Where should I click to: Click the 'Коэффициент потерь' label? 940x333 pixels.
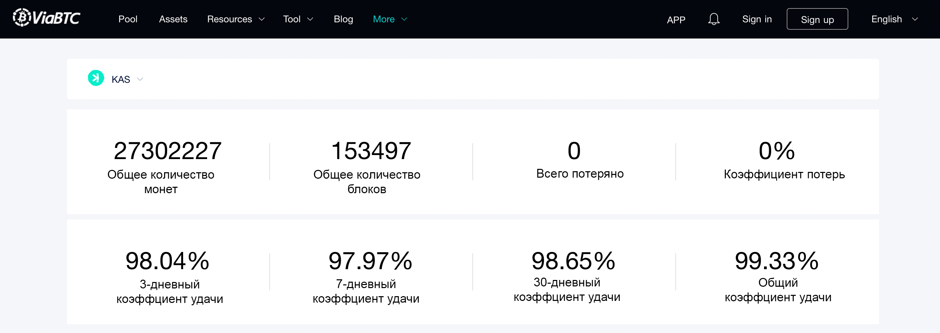(x=784, y=174)
